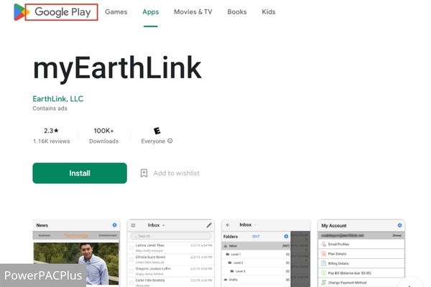Click Add to wishlist text

[176, 173]
